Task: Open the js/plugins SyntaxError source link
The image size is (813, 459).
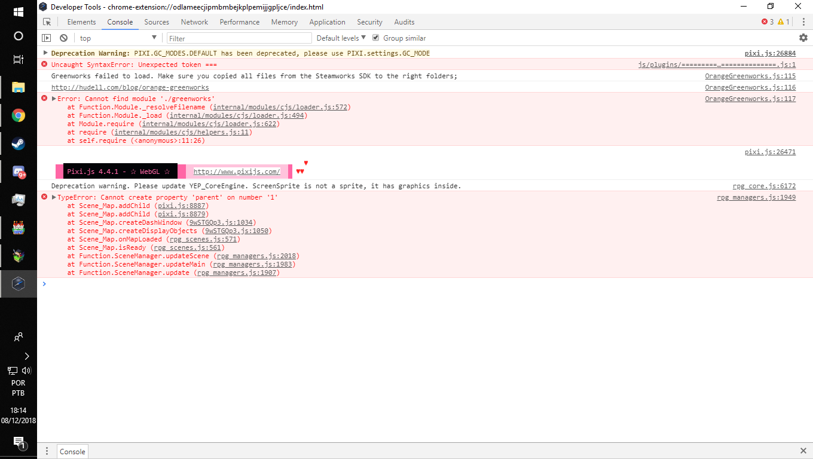Action: (x=717, y=65)
